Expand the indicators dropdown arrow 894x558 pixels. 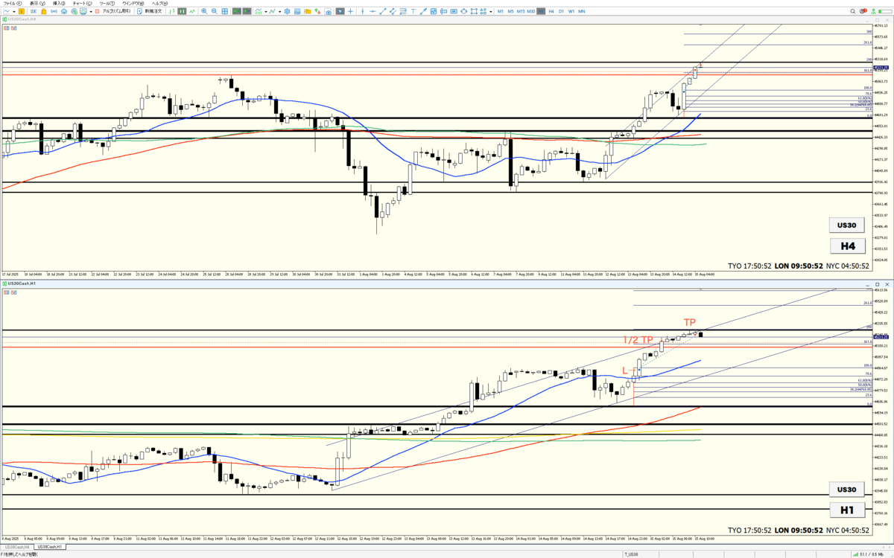coord(266,11)
